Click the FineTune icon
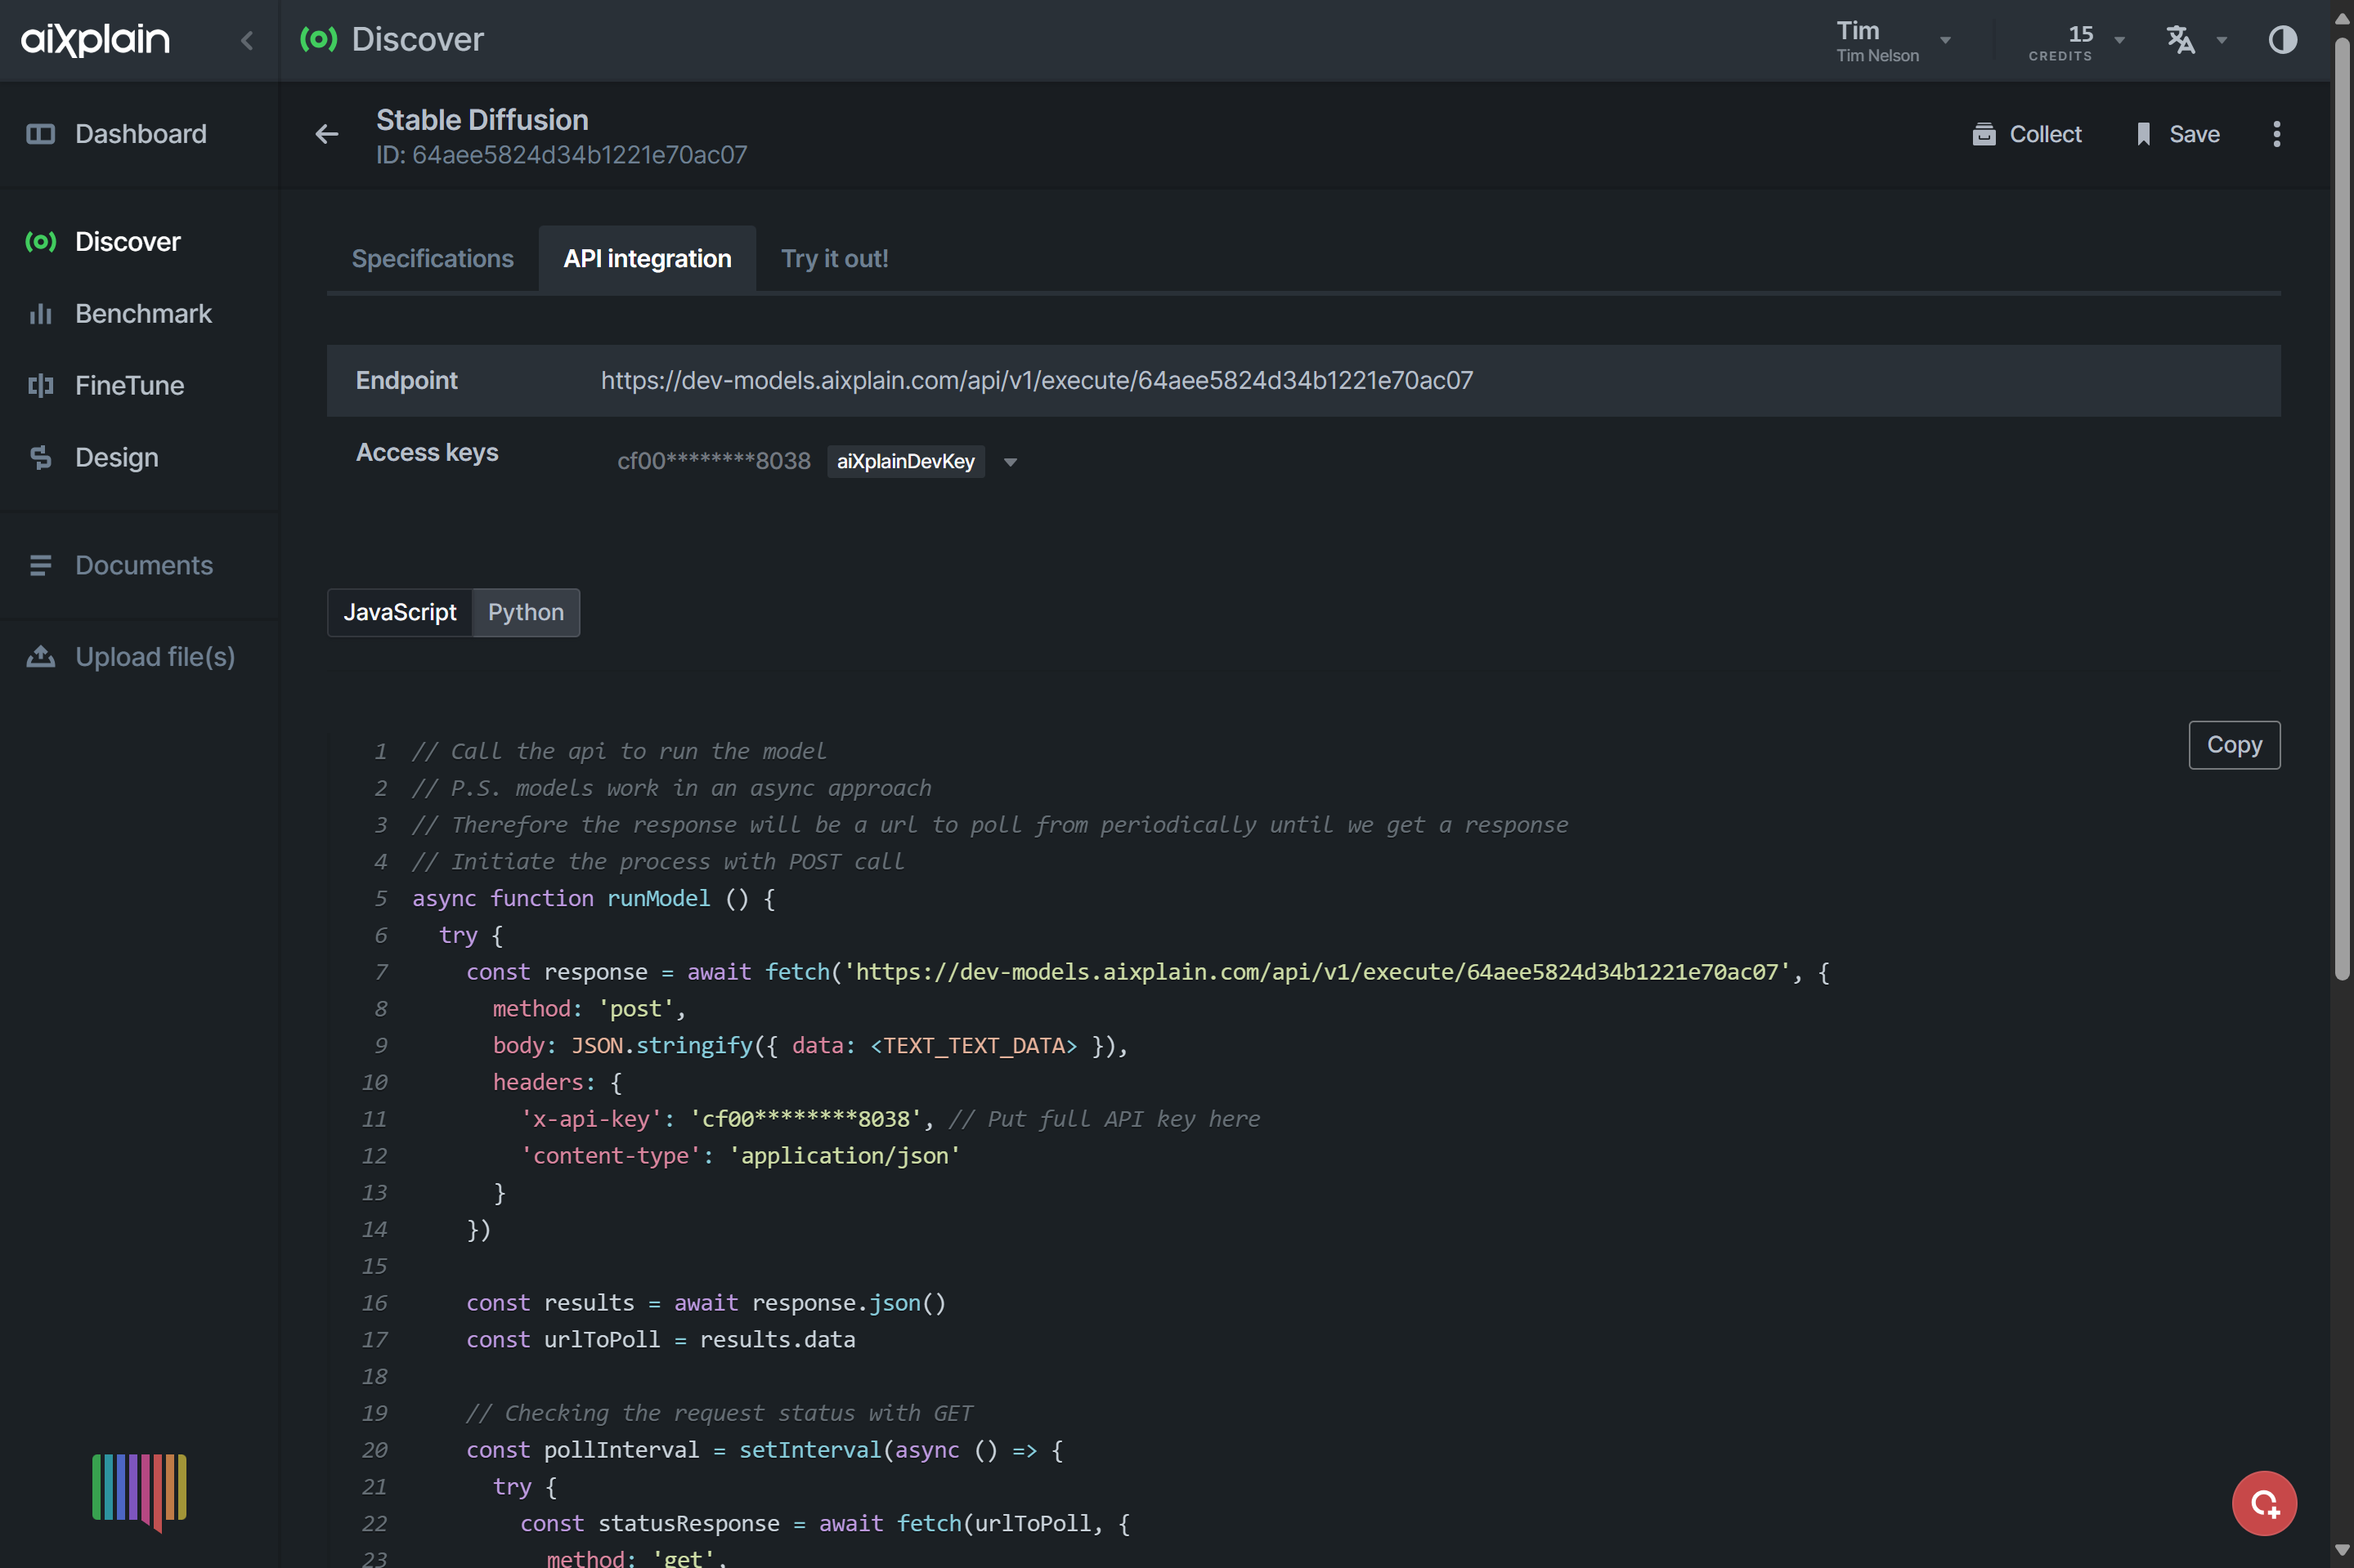 point(40,386)
